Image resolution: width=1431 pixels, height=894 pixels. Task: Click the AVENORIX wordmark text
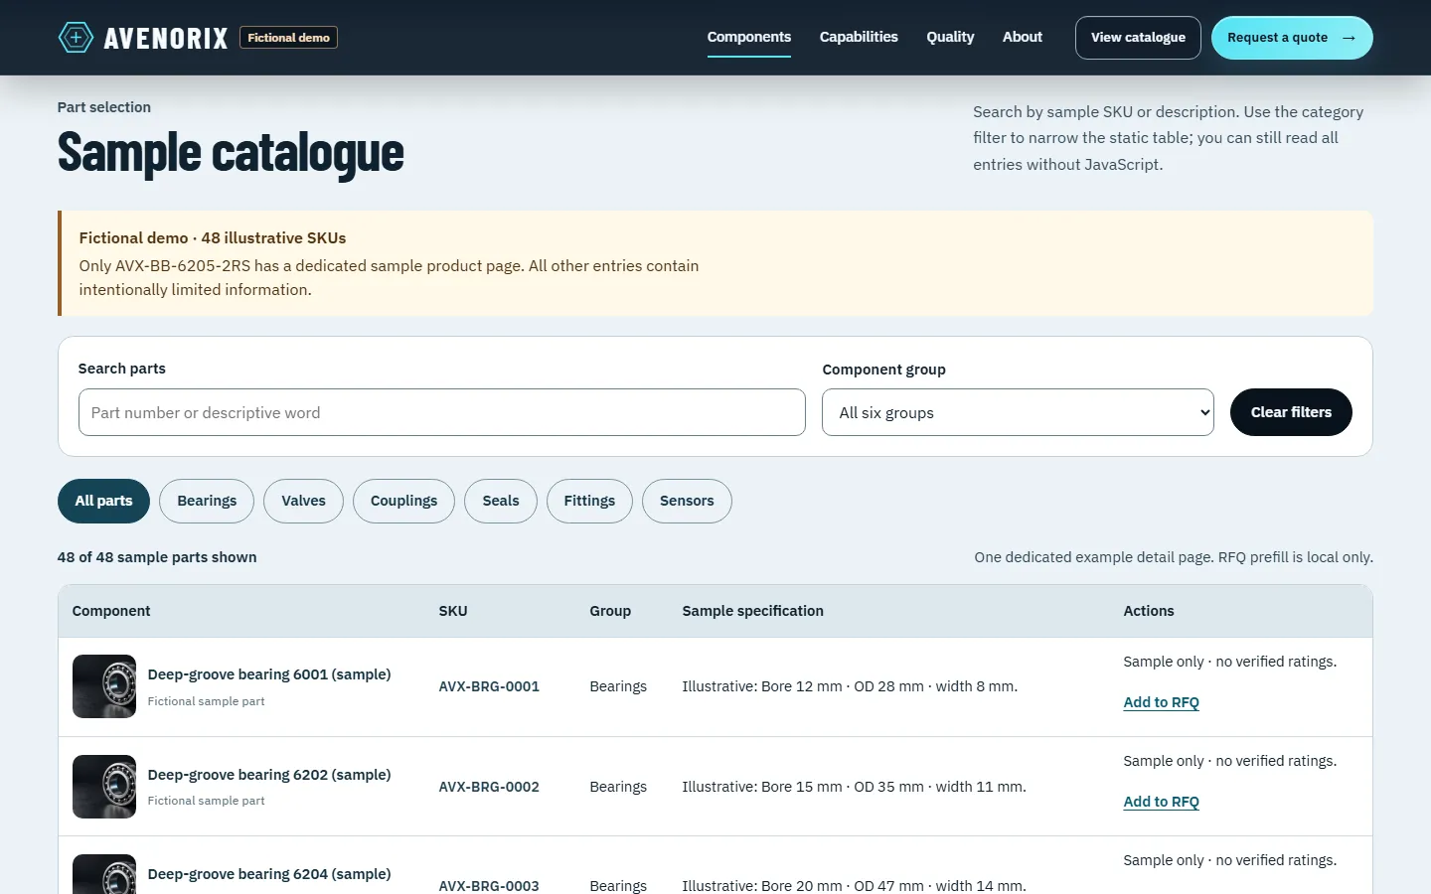pyautogui.click(x=166, y=38)
